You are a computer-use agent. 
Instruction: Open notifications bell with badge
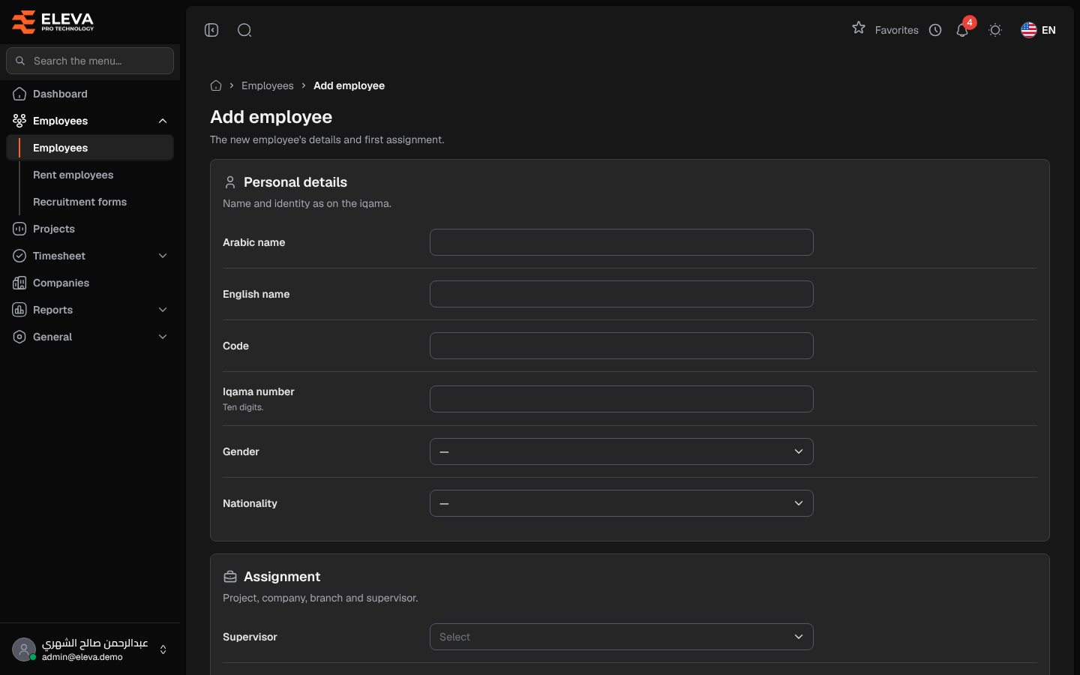click(963, 29)
